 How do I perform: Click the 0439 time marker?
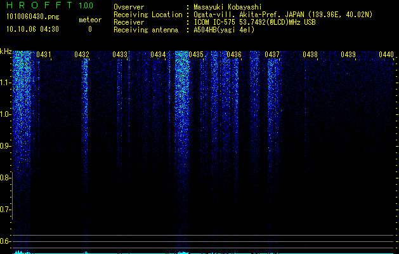click(348, 55)
